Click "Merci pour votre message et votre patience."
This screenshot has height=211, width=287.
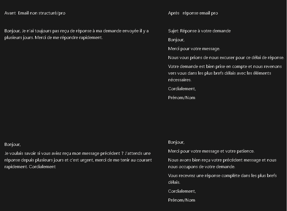(211, 151)
